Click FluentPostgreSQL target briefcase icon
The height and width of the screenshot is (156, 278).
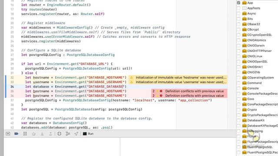[245, 147]
